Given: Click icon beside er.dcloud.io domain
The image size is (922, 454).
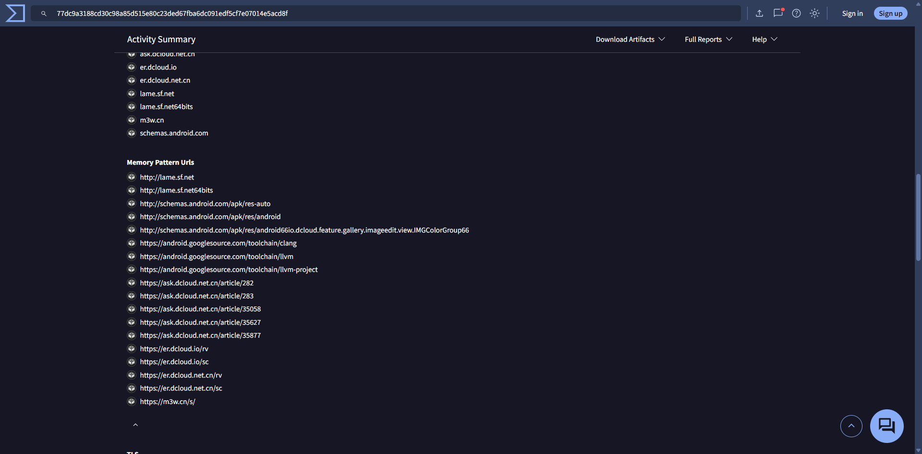Looking at the screenshot, I should 132,67.
